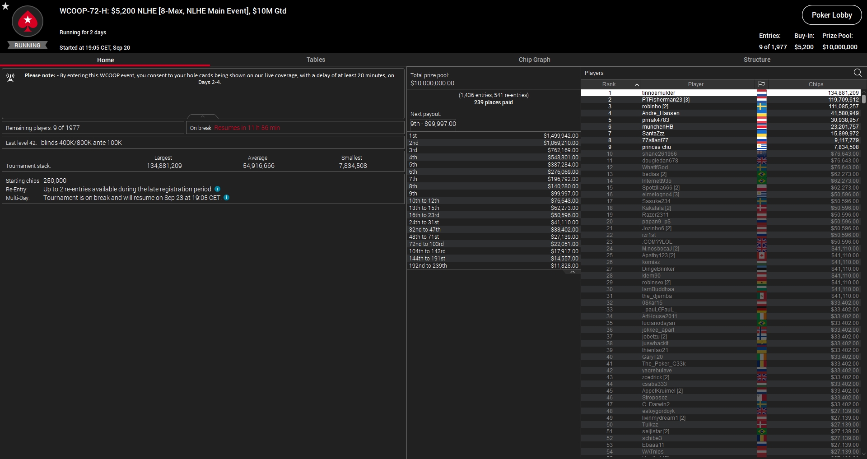Switch to the Tables tab
867x459 pixels.
(x=316, y=60)
